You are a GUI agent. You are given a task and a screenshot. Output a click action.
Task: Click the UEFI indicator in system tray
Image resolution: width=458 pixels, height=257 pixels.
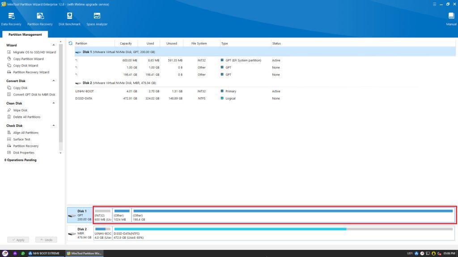[410, 253]
